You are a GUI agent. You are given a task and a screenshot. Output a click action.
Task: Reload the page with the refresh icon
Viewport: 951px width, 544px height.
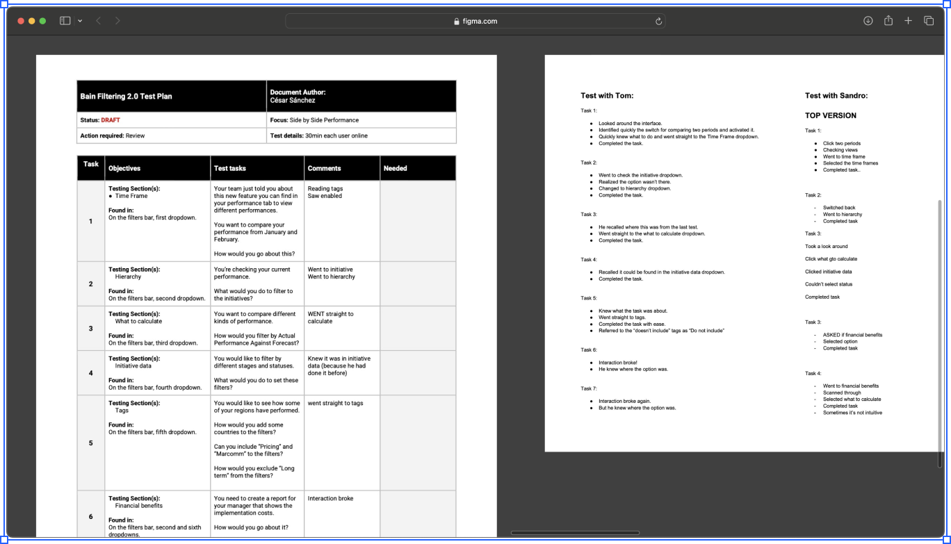(x=658, y=21)
